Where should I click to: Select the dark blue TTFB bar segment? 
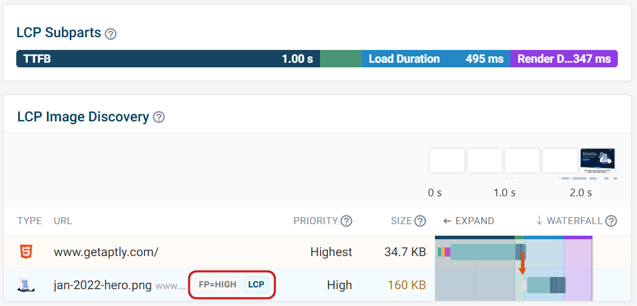(x=168, y=59)
